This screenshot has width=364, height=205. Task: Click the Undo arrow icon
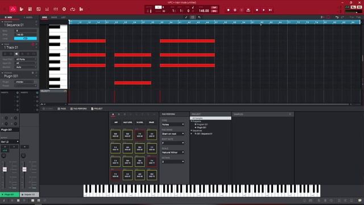coord(337,17)
